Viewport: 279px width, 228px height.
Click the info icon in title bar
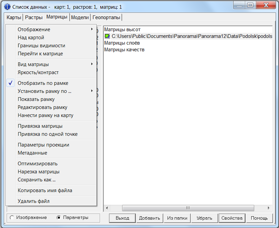pyautogui.click(x=7, y=6)
